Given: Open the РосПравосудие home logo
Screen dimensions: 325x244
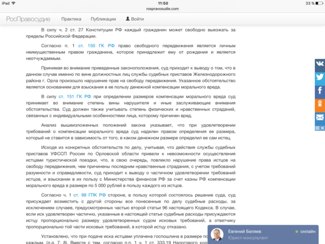Looking at the screenshot, I should click(28, 19).
